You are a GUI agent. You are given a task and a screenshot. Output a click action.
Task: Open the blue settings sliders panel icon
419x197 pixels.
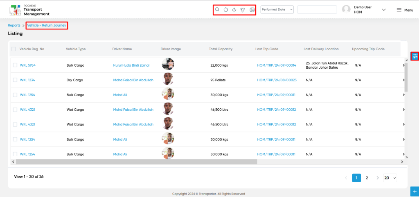point(415,56)
